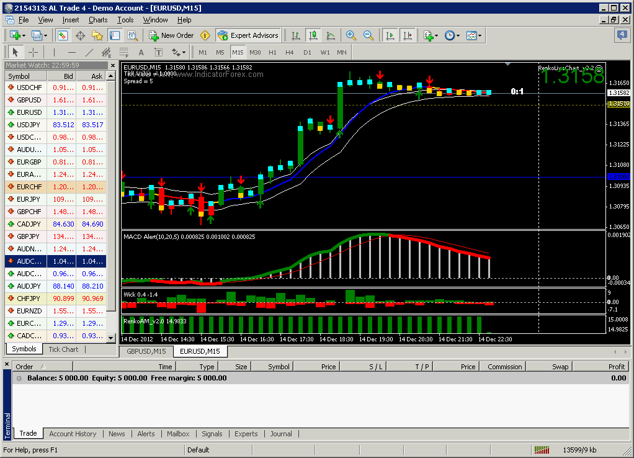This screenshot has height=458, width=634.
Task: Expand the Arrows objects dropdown arrow
Action: [184, 52]
